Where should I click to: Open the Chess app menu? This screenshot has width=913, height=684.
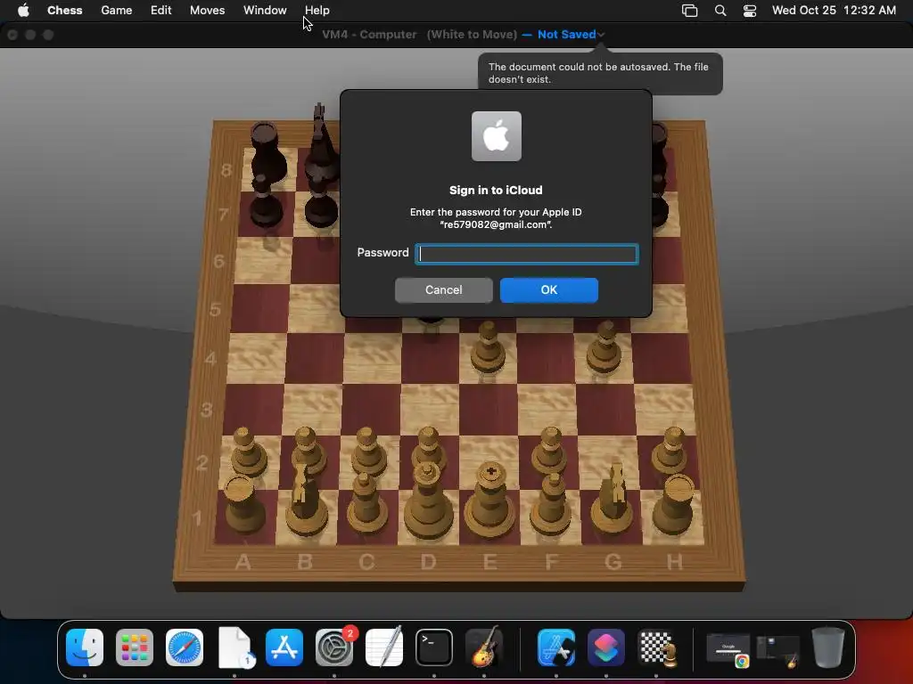(64, 10)
